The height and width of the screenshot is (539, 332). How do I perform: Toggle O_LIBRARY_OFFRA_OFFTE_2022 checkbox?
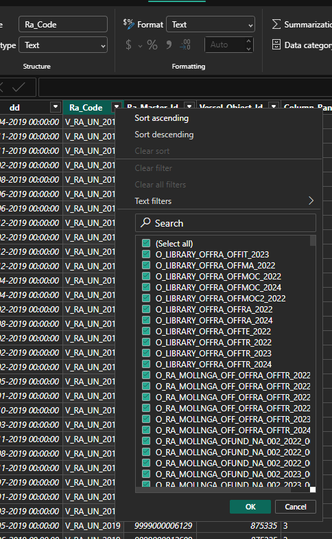146,331
